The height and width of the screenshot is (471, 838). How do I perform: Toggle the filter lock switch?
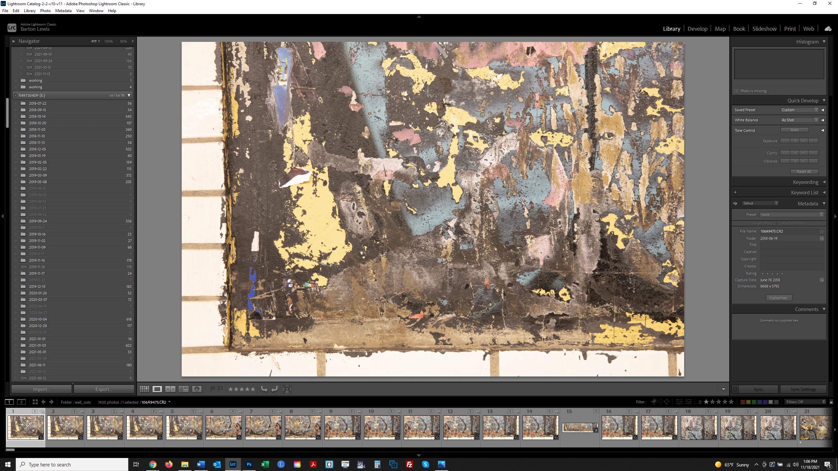tap(831, 402)
